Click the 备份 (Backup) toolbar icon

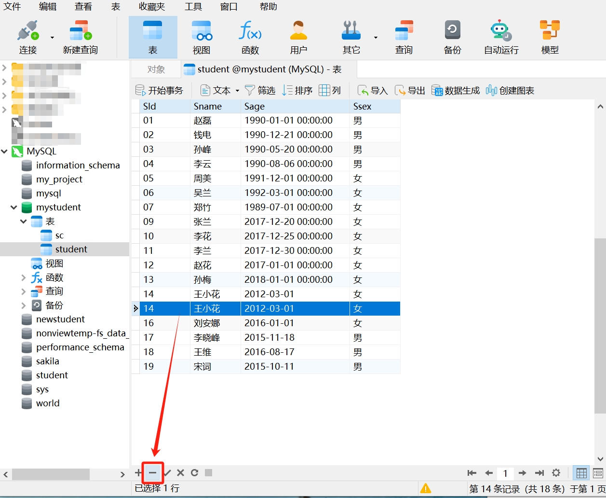click(x=452, y=37)
